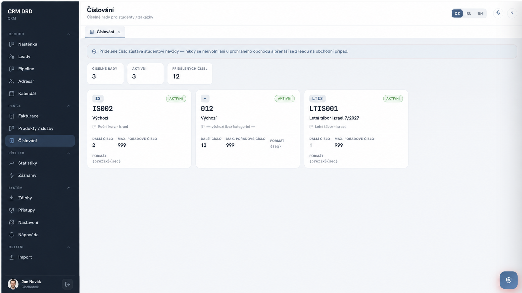Collapse the PŘEHLED sidebar section
The width and height of the screenshot is (522, 293).
(x=69, y=153)
